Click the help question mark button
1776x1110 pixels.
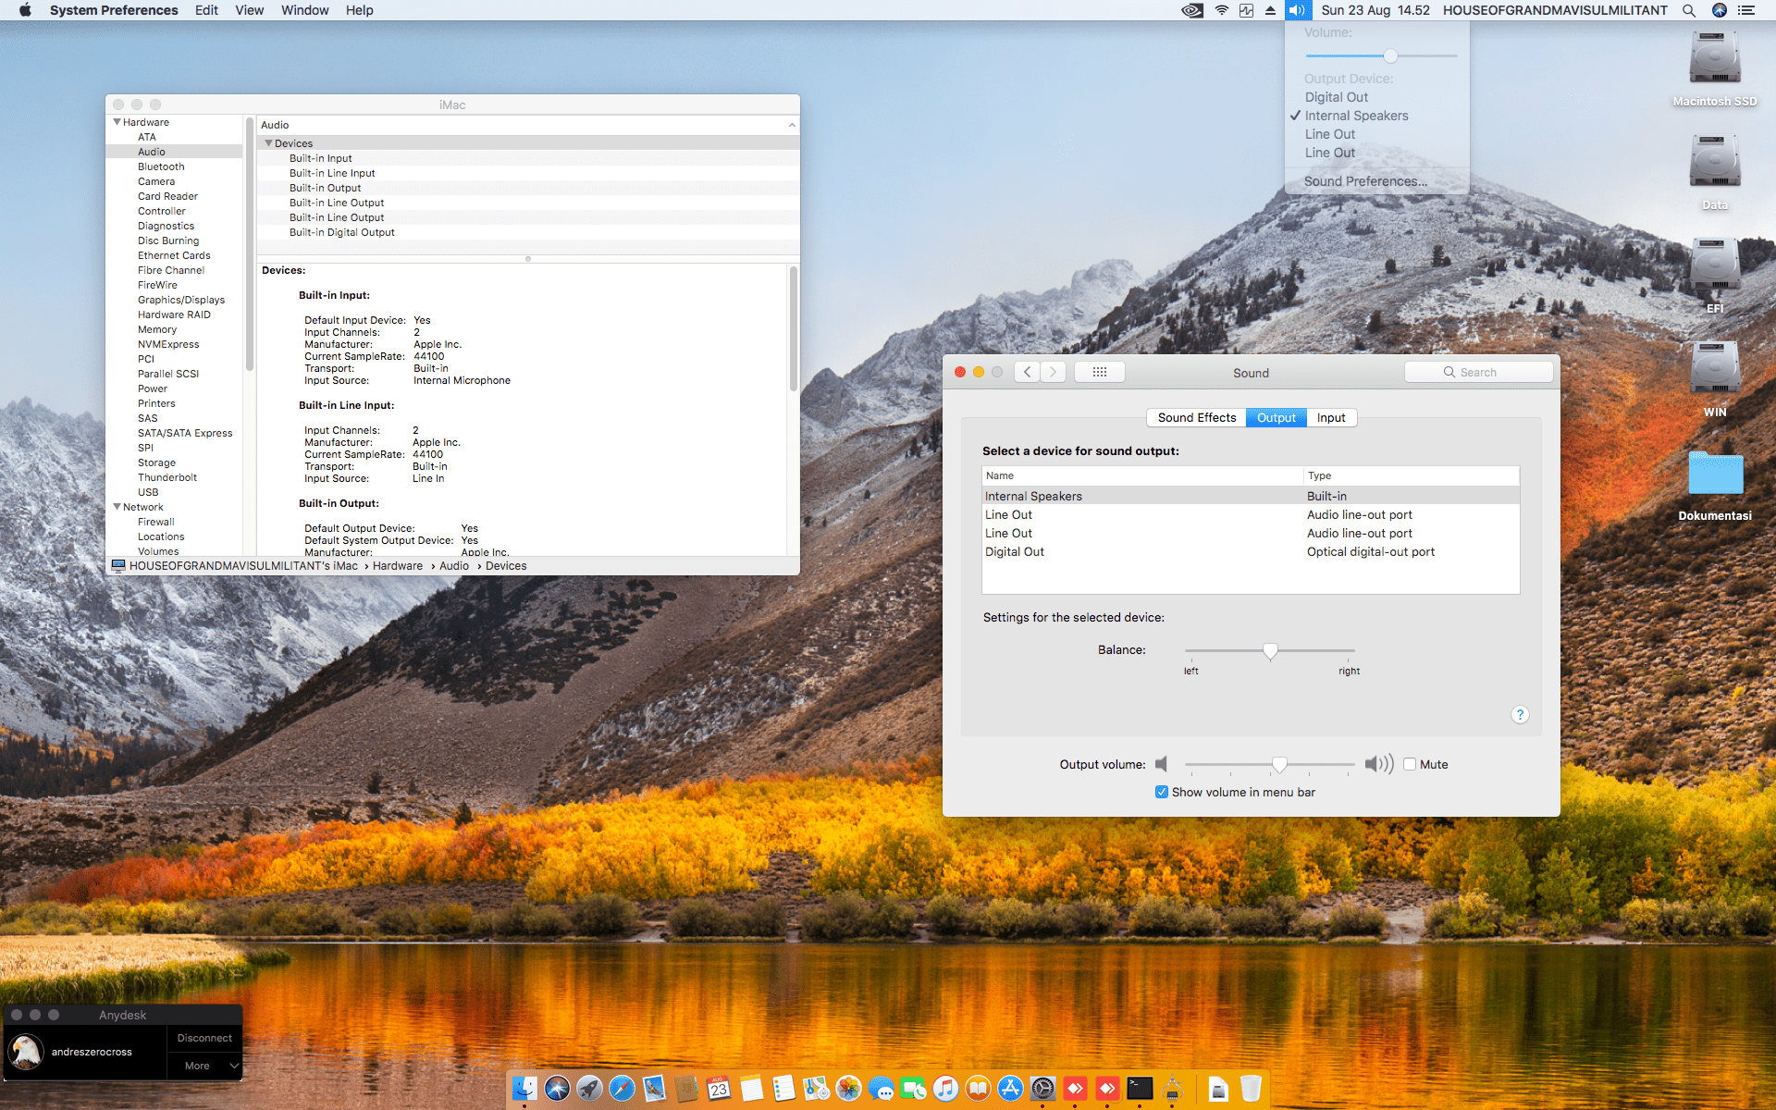1520,715
